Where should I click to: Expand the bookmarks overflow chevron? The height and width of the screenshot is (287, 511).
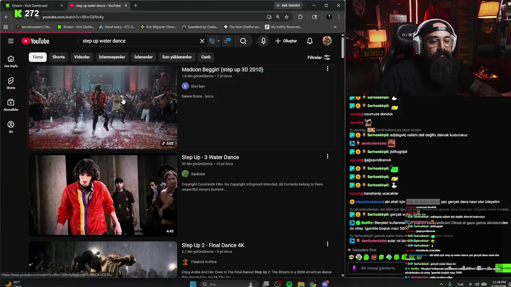coord(335,27)
